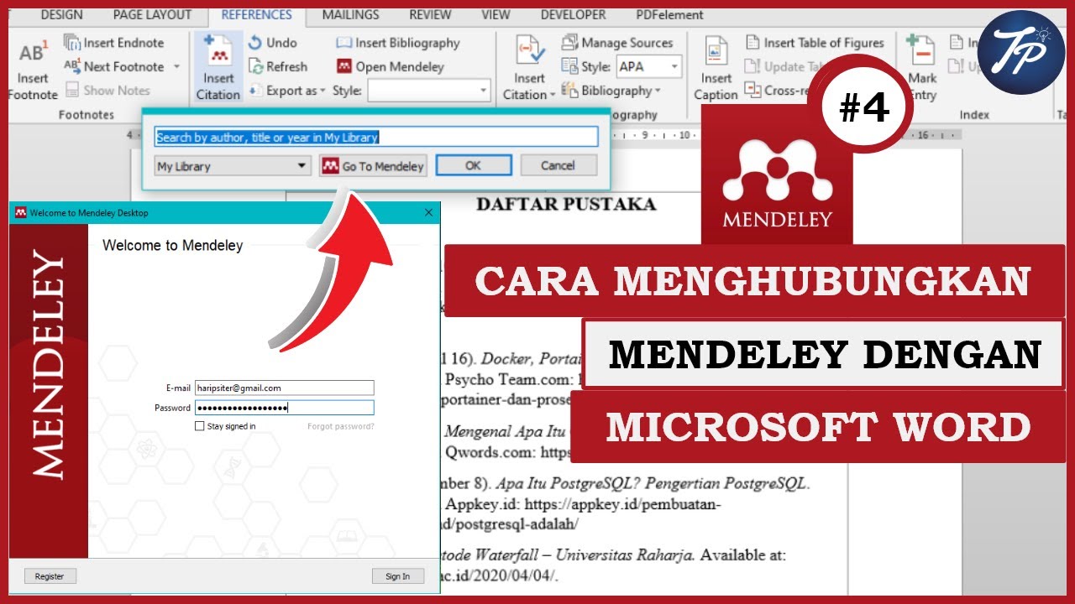
Task: Open the VIEW tab
Action: (496, 14)
